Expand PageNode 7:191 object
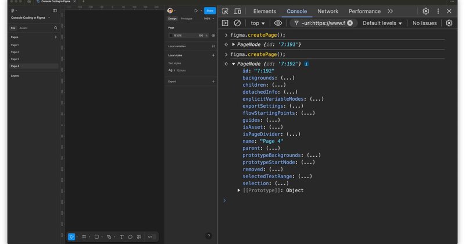 [x=234, y=45]
